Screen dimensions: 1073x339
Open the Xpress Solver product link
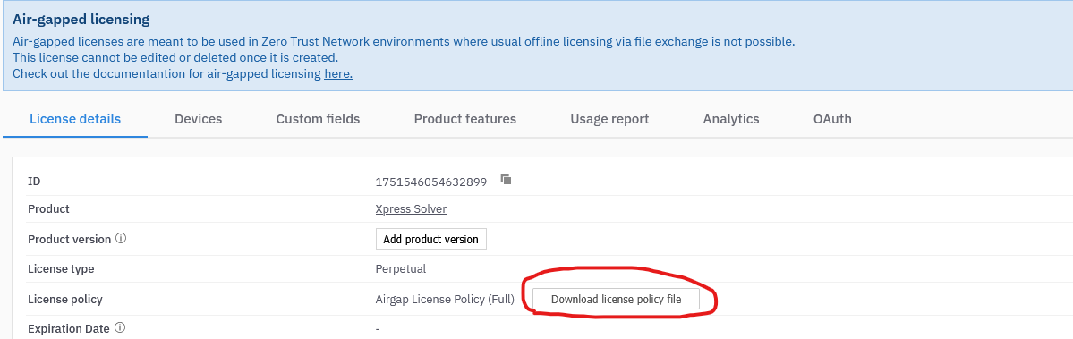pos(412,209)
